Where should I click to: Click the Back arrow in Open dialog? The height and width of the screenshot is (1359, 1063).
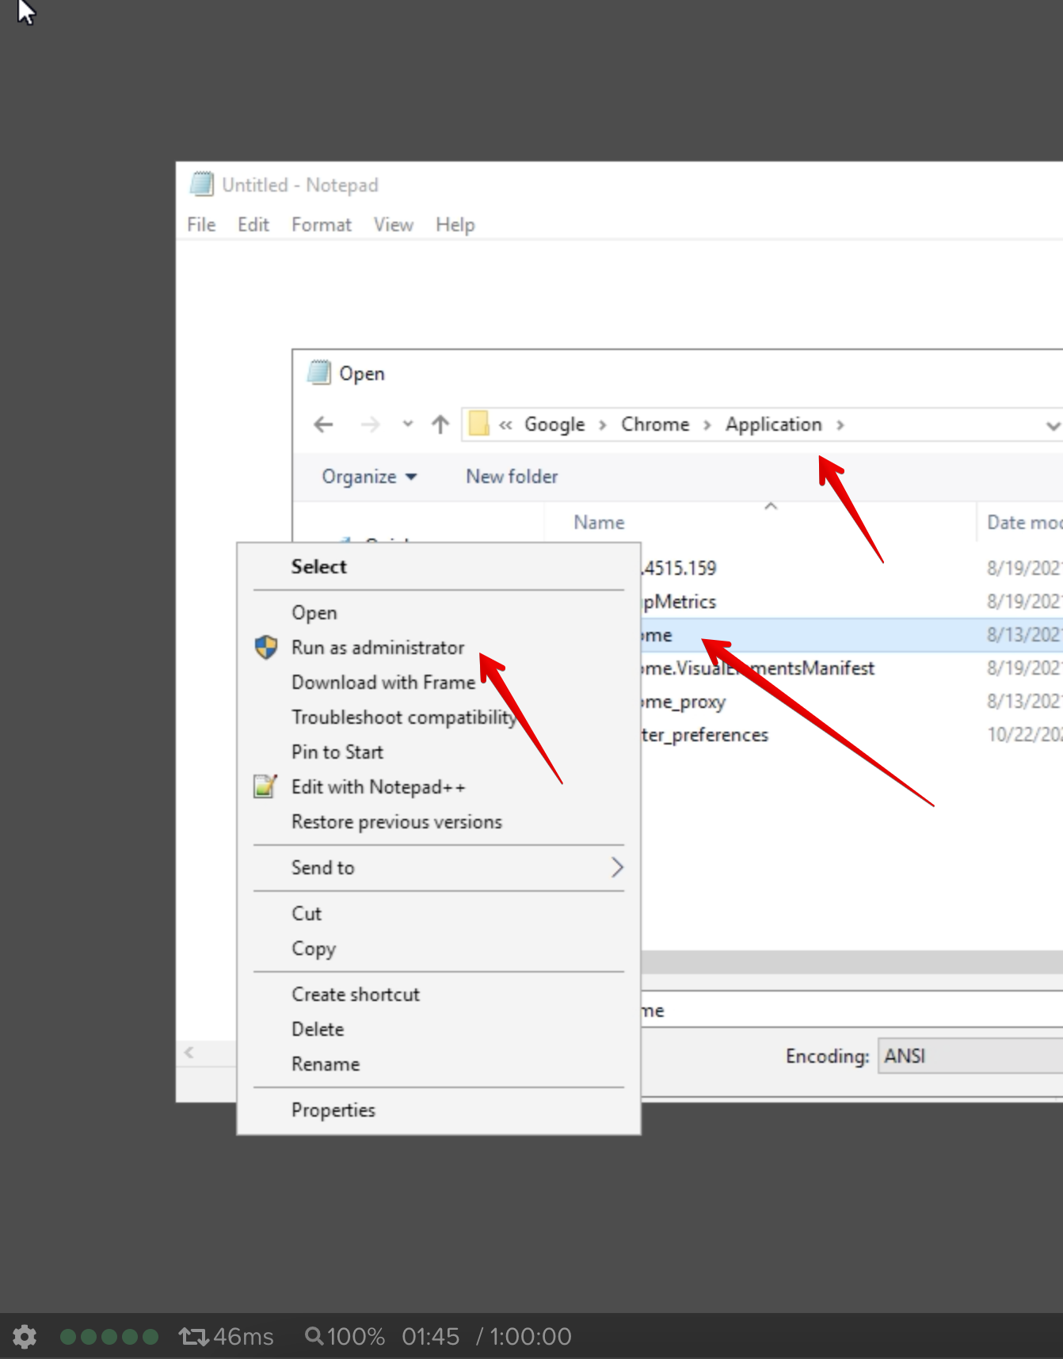pos(323,424)
